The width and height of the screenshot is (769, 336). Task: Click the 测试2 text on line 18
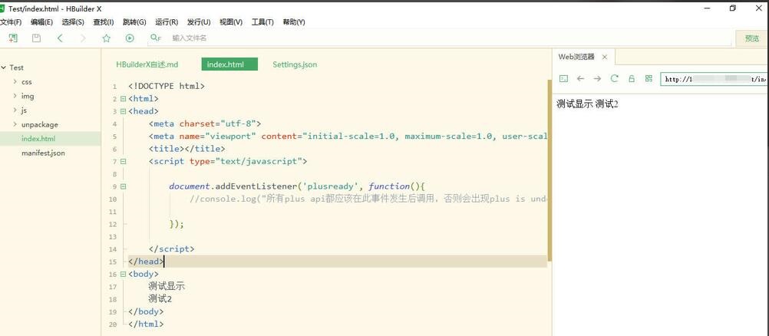[160, 299]
